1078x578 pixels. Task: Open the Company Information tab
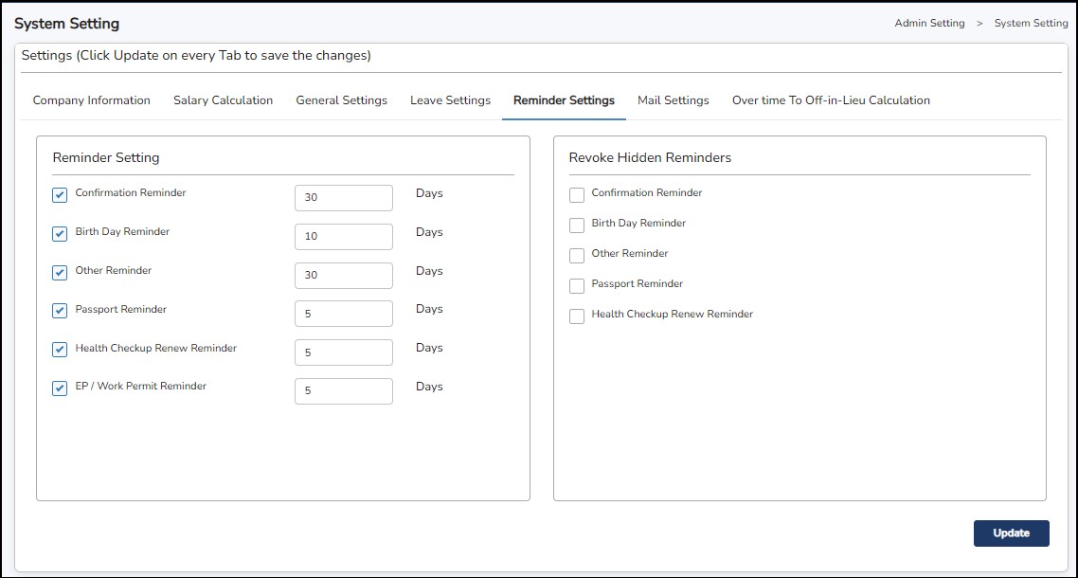tap(91, 100)
